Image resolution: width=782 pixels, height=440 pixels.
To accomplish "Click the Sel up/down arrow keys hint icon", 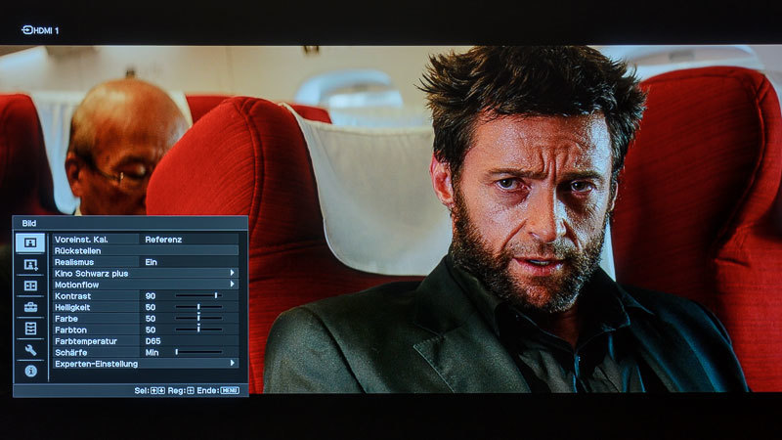I will 157,390.
